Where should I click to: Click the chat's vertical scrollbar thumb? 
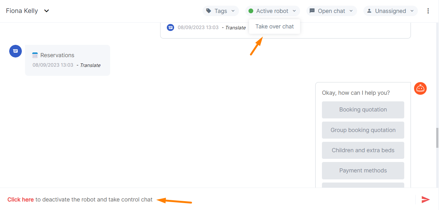pyautogui.click(x=437, y=135)
